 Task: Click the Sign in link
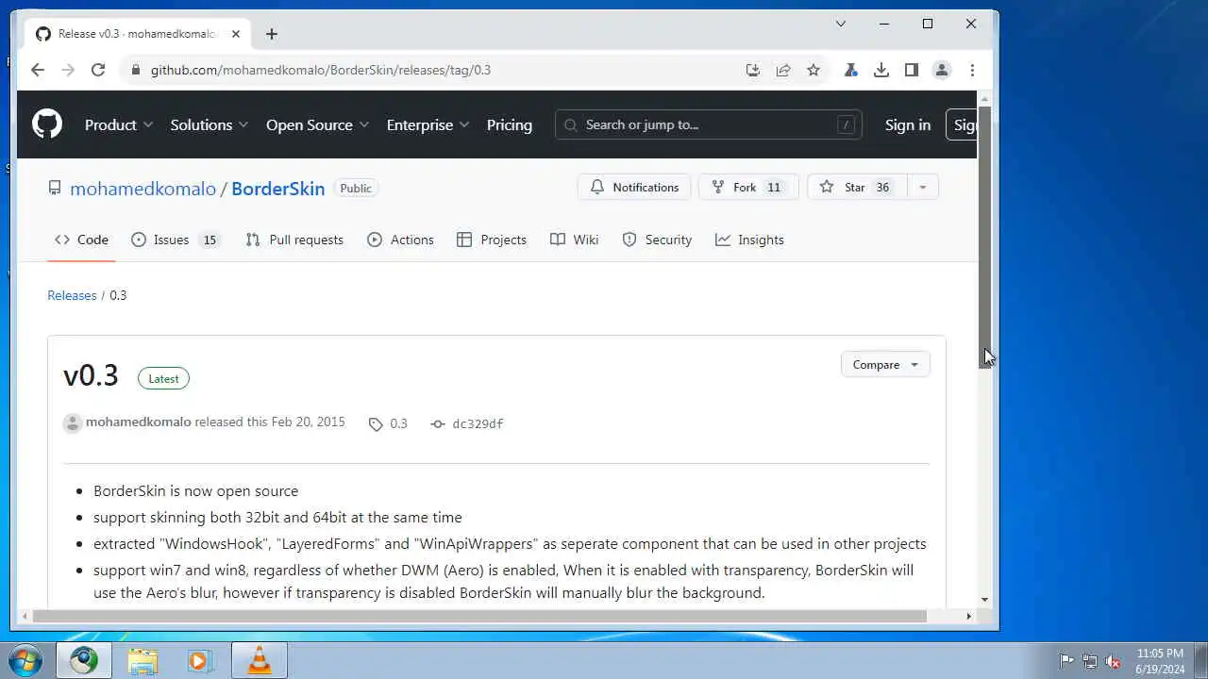(908, 124)
